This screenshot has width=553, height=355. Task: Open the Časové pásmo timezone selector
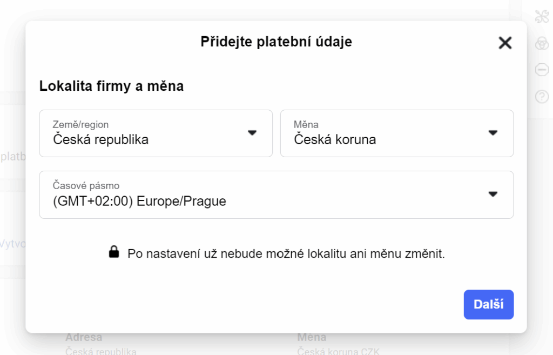click(276, 195)
